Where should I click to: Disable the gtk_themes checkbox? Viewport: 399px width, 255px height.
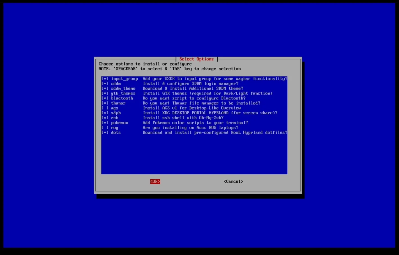(105, 93)
